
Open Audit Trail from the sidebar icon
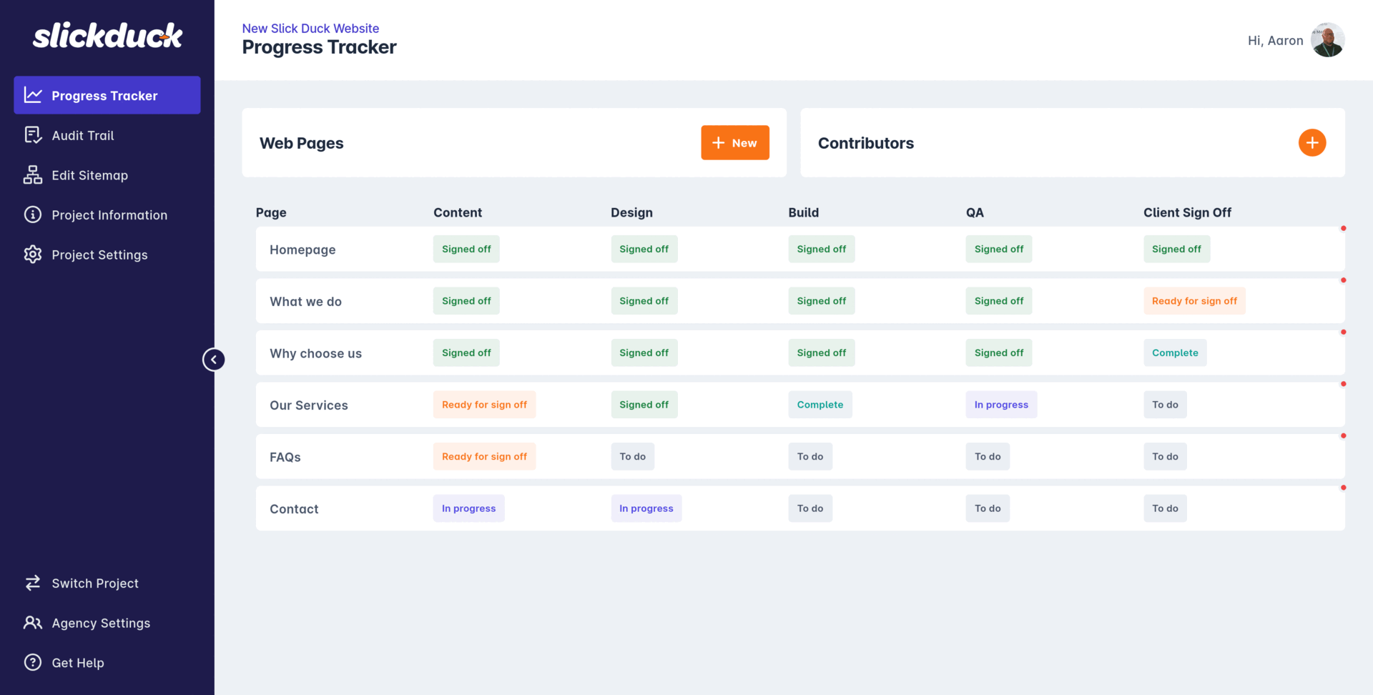33,135
